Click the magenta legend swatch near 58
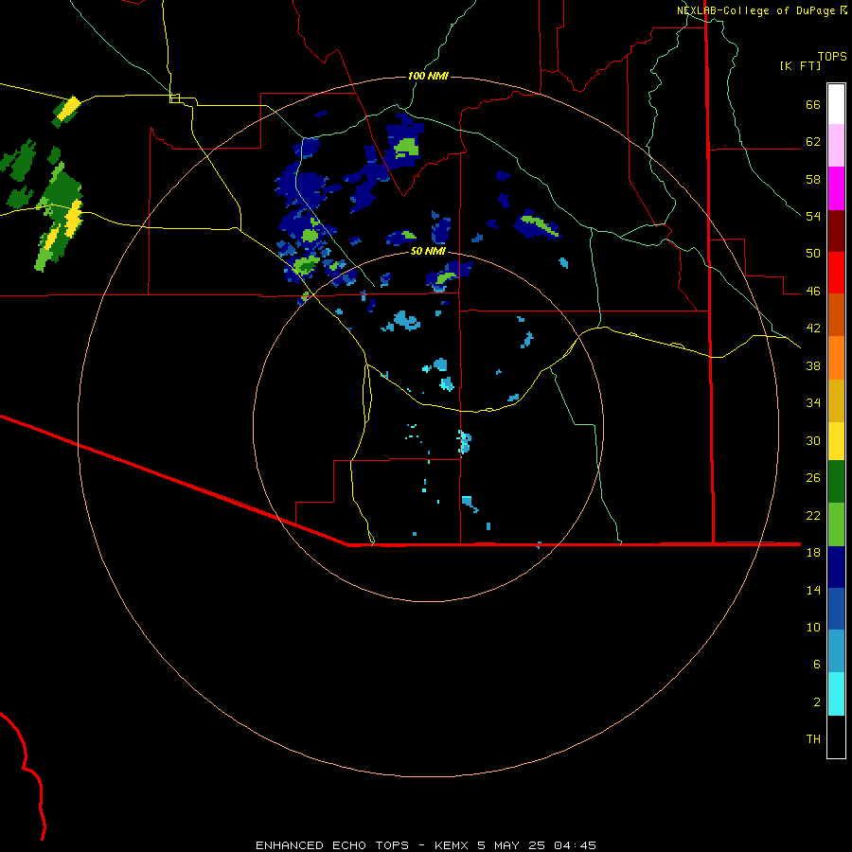The width and height of the screenshot is (852, 852). pos(836,188)
